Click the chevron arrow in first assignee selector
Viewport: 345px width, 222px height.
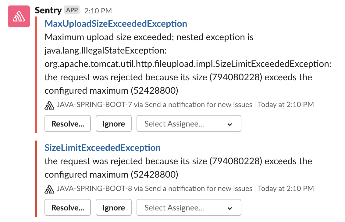[x=230, y=124]
